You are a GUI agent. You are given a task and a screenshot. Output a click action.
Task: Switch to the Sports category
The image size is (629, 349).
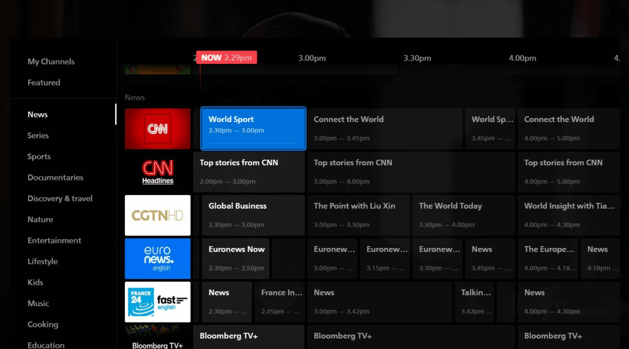click(39, 156)
